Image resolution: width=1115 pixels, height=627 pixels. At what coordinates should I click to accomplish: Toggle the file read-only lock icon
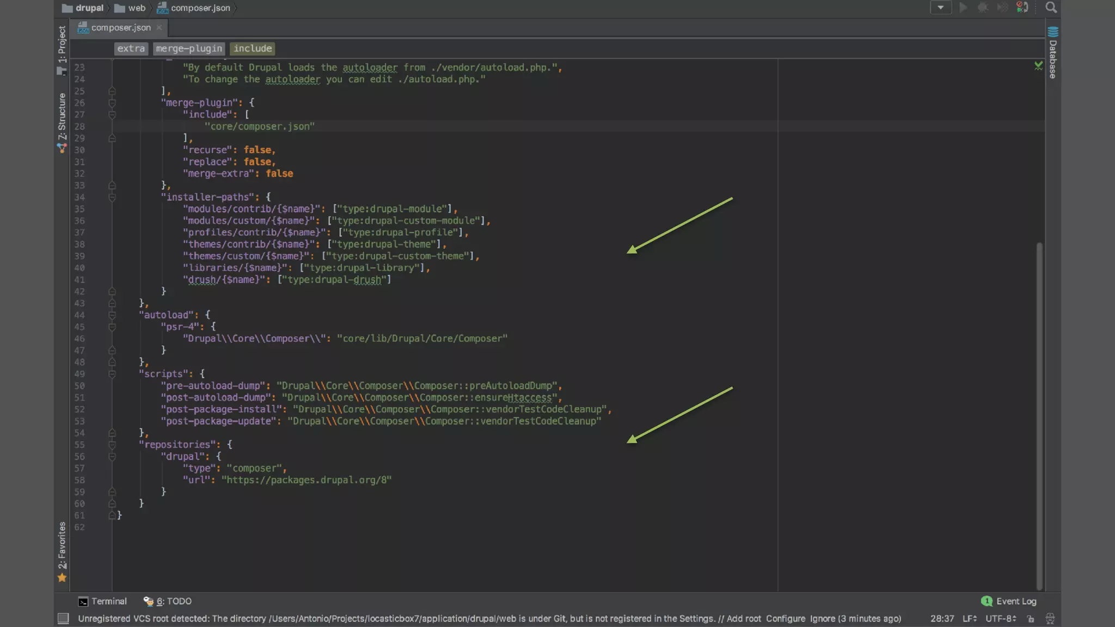coord(1031,619)
